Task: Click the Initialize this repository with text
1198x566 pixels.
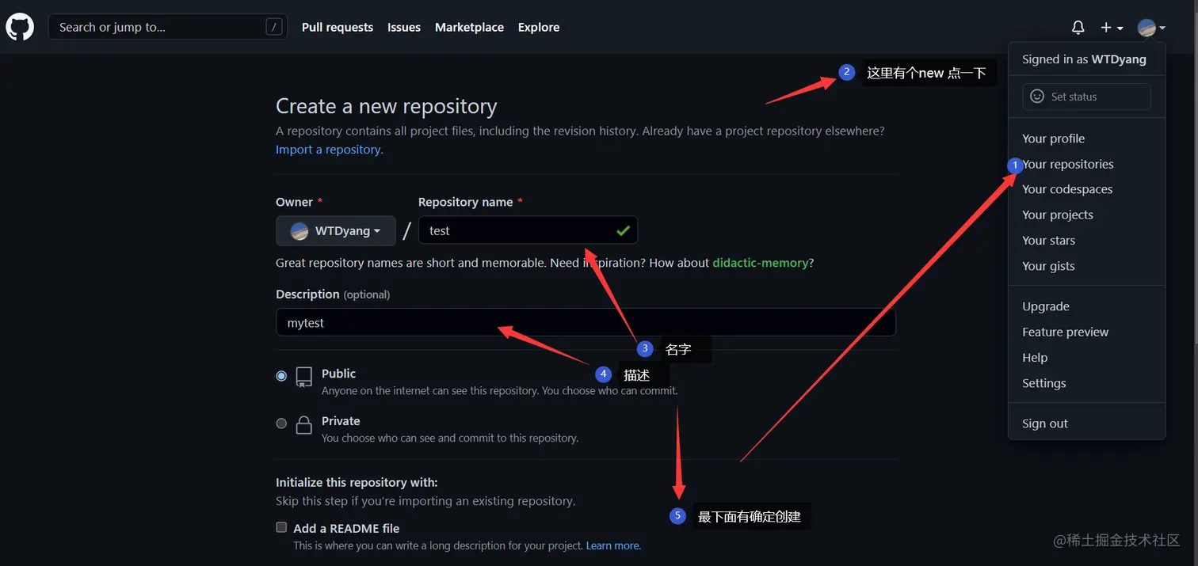Action: tap(357, 482)
